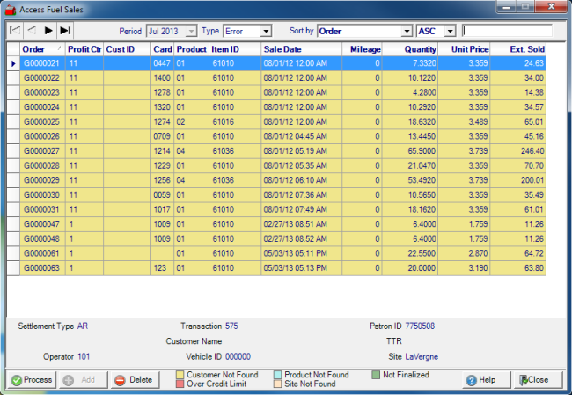This screenshot has width=572, height=395.
Task: Click the Not Finalized green swatch
Action: tap(376, 375)
